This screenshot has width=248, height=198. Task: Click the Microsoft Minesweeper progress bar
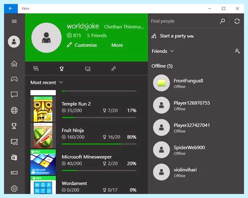(99, 171)
